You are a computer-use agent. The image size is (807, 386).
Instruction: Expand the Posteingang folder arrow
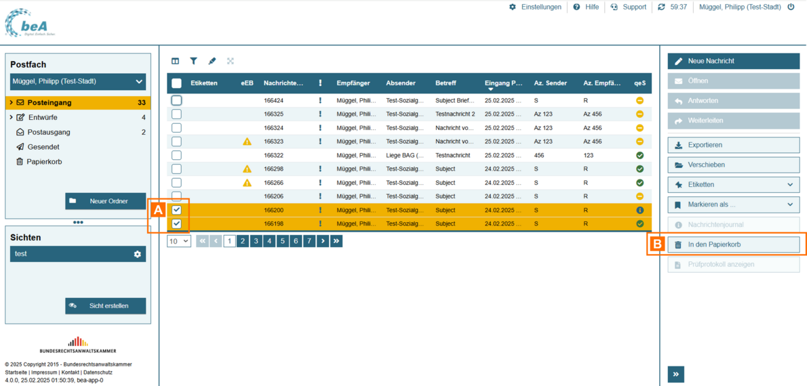(12, 103)
